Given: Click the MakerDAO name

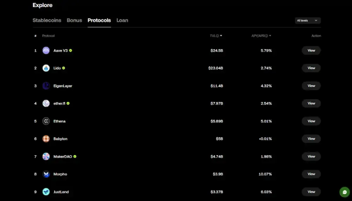Looking at the screenshot, I should 62,157.
